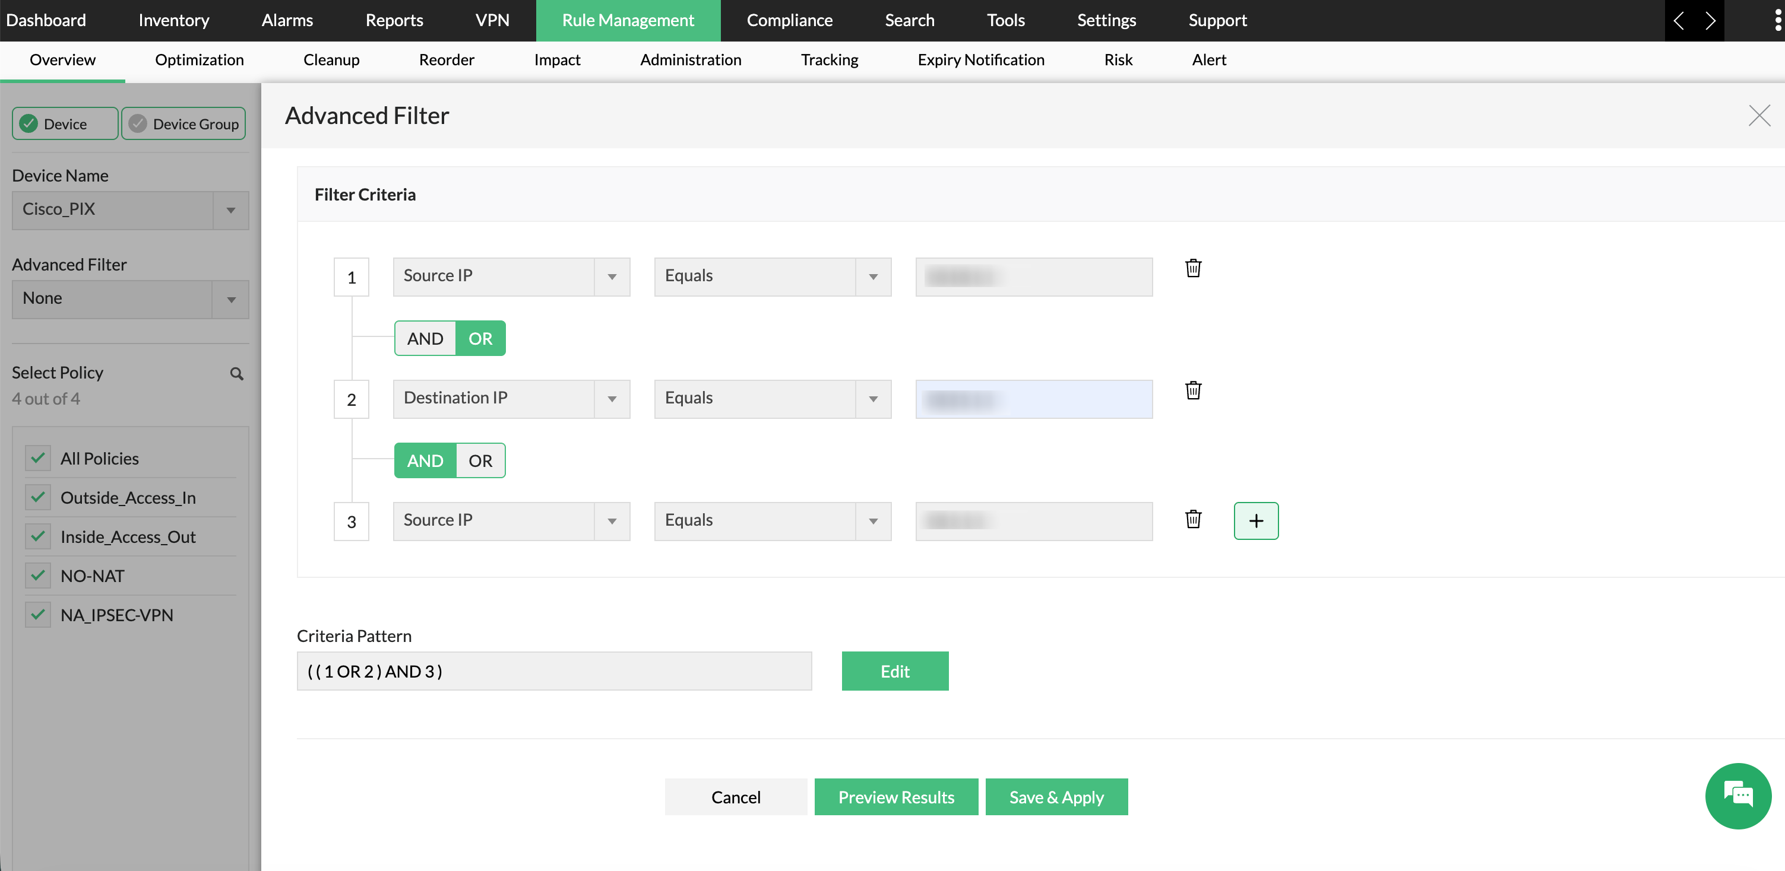Open row 2 Equals operator dropdown
1785x871 pixels.
[773, 399]
